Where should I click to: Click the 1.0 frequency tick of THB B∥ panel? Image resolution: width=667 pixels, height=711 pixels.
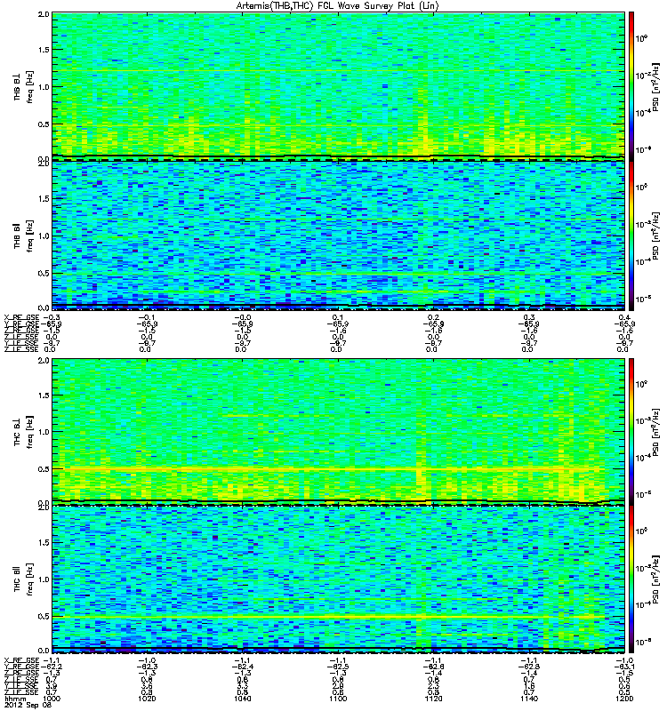point(44,236)
